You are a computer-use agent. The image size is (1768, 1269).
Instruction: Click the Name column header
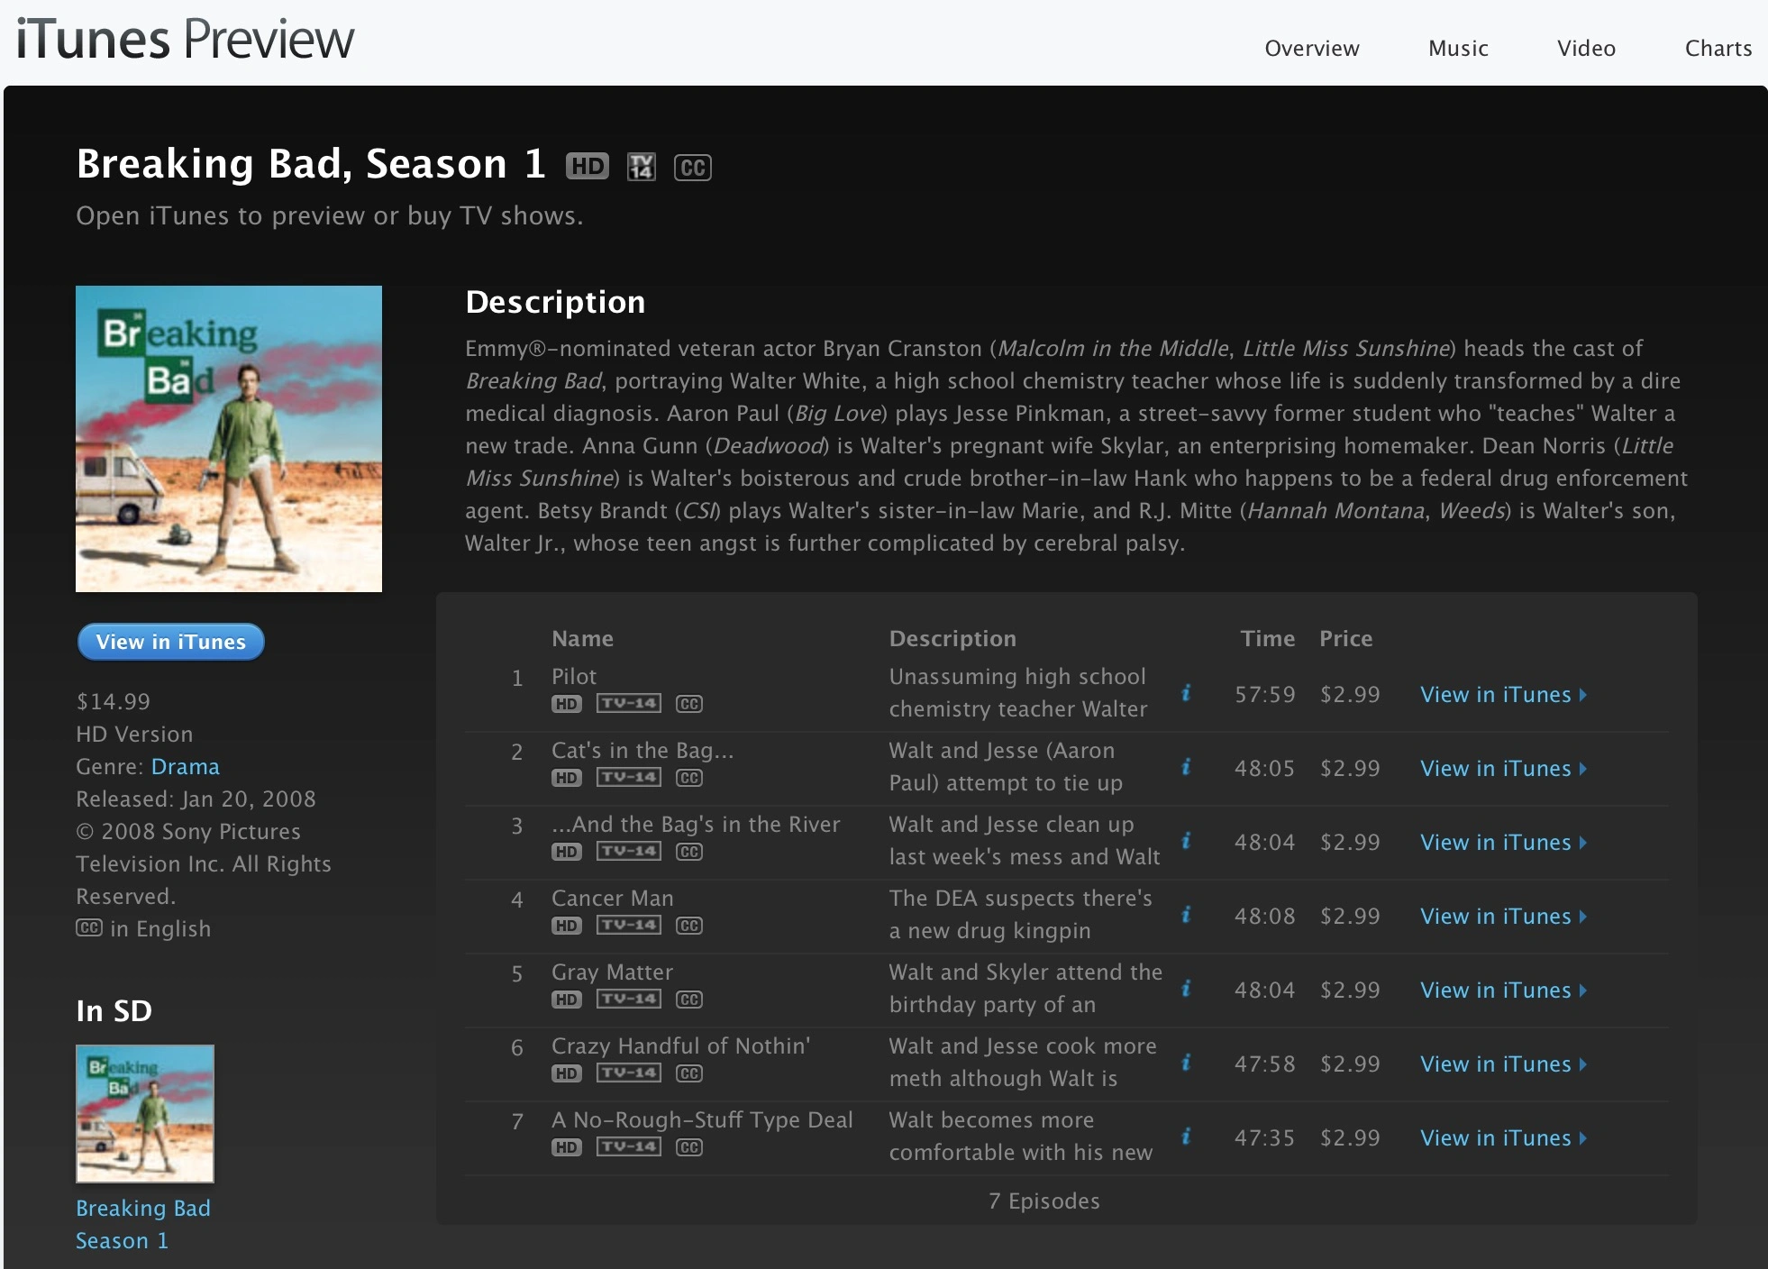click(x=583, y=639)
